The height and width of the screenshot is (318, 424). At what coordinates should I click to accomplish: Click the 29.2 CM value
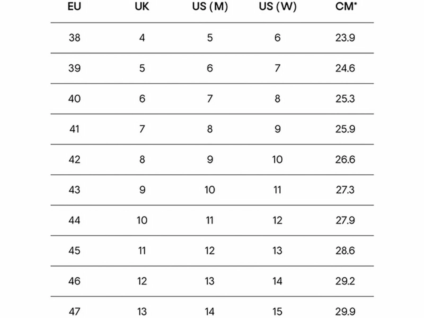[345, 281]
